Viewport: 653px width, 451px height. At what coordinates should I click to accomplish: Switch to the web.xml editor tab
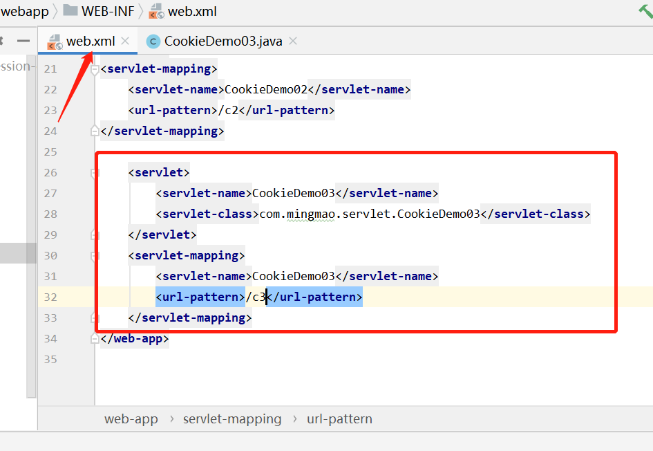tap(88, 41)
